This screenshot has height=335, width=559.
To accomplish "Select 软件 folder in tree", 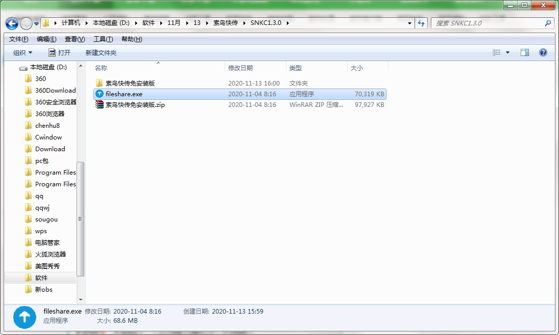I will [41, 278].
